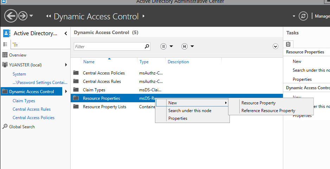The width and height of the screenshot is (330, 169).
Task: Click Properties under Resource Properties tasks
Action: click(x=302, y=79)
